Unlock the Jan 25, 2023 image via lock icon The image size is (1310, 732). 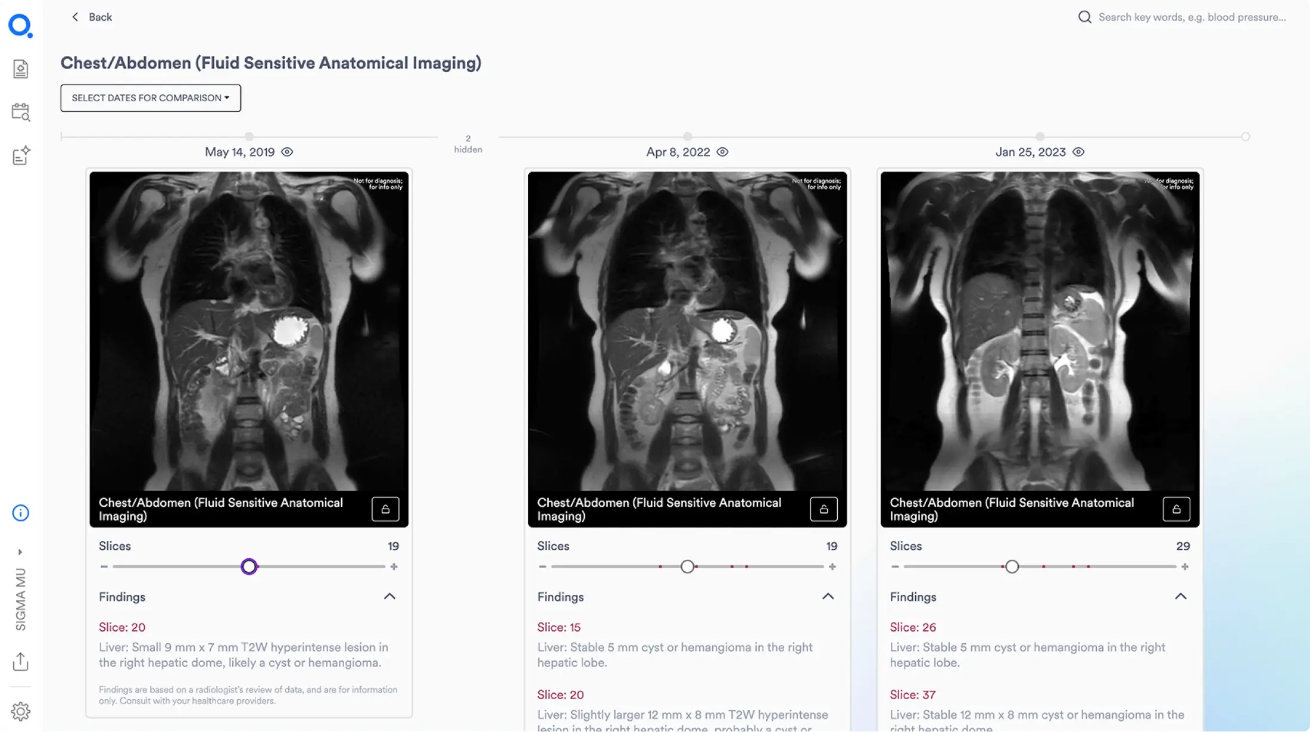1177,509
